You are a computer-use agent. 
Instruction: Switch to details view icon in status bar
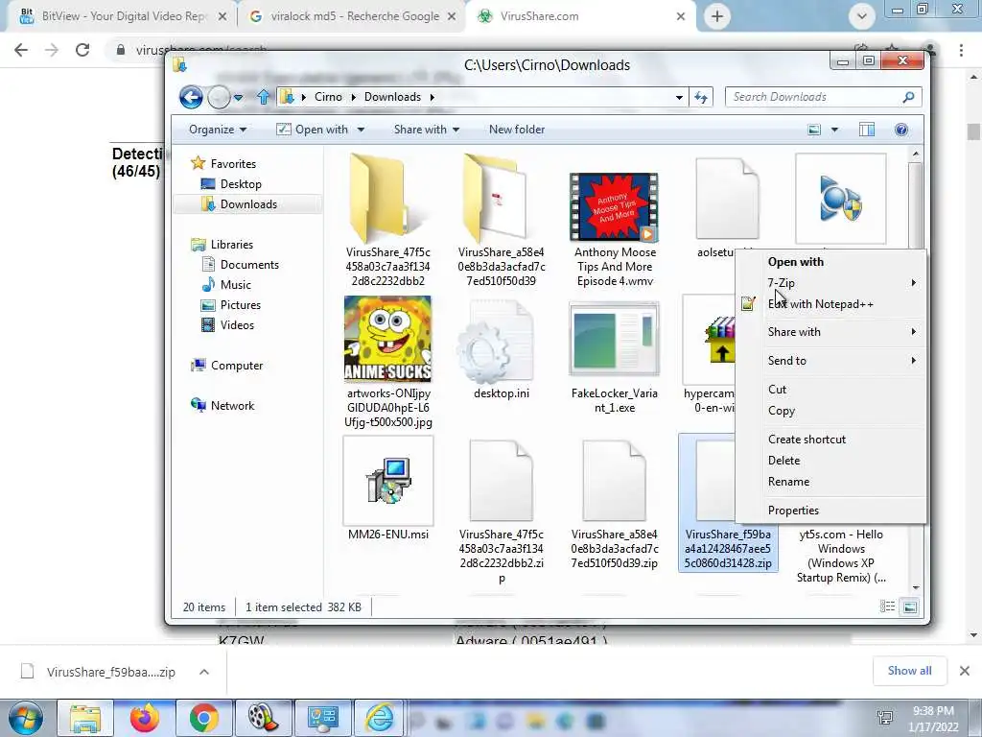pyautogui.click(x=887, y=606)
